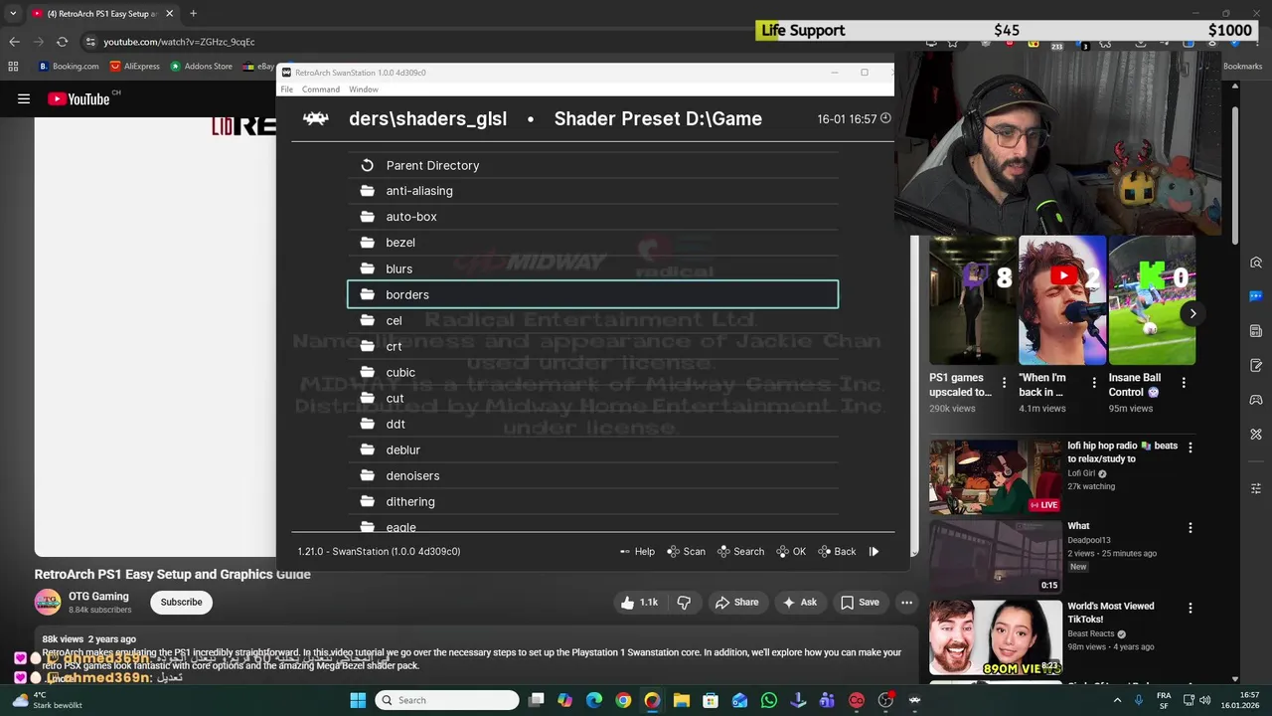This screenshot has height=716, width=1272.
Task: Show next Shorts with the arrow
Action: click(1192, 313)
